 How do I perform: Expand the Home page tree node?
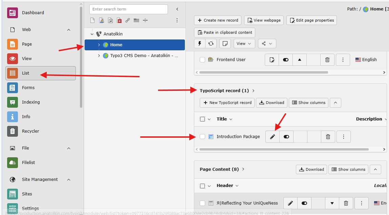(99, 45)
